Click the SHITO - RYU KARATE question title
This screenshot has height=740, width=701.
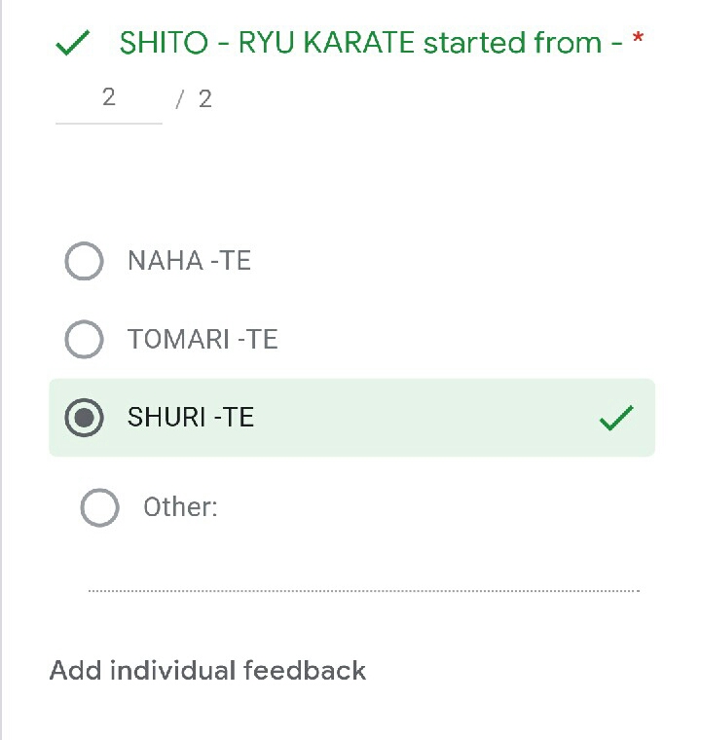[x=370, y=43]
